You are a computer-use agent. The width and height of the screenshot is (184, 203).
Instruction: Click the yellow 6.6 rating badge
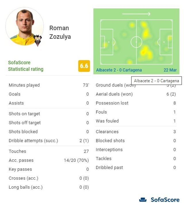tap(84, 66)
